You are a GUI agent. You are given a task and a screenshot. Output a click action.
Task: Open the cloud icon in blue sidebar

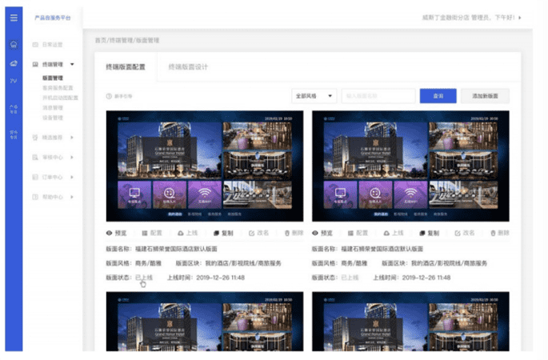click(14, 63)
